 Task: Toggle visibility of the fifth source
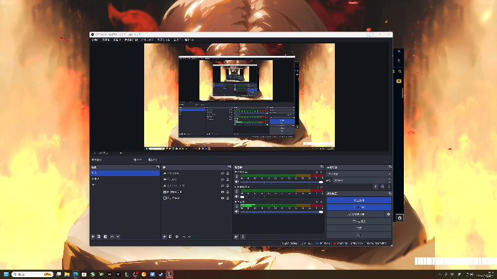coord(222,198)
